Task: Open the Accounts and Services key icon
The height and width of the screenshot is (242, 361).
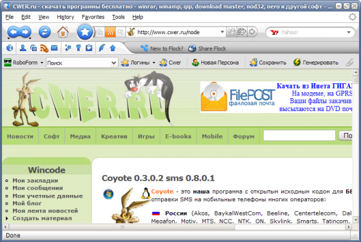Action: click(x=79, y=48)
